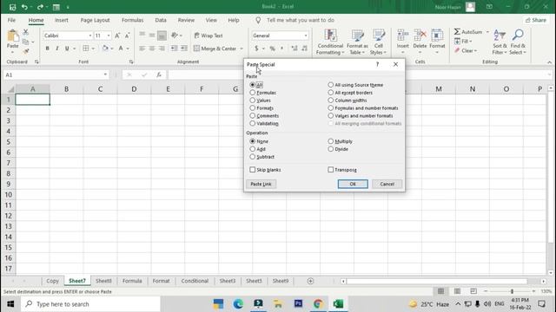
Task: Open the Formulas ribbon tab
Action: (133, 20)
